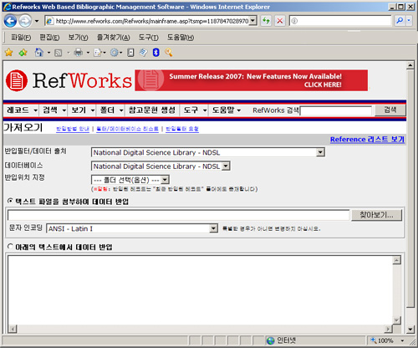Expand the address bar URL dropdown

point(252,21)
